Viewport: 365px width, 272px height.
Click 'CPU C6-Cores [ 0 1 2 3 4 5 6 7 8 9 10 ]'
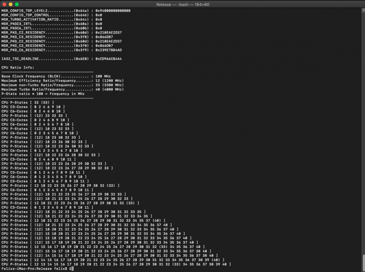[44, 177]
